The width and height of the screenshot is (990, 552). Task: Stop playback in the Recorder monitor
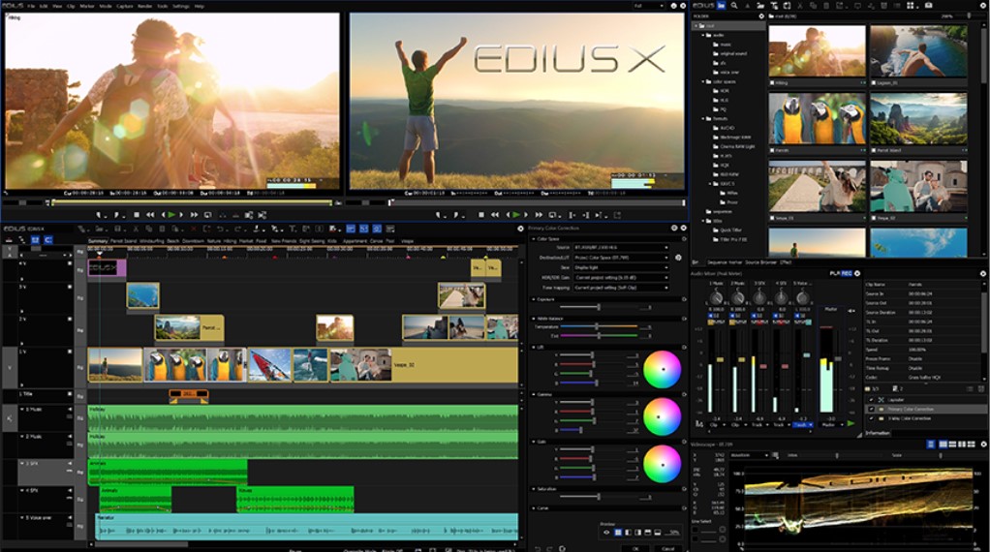click(481, 215)
